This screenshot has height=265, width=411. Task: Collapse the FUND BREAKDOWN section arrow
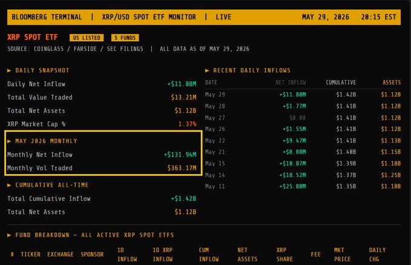tap(9, 235)
